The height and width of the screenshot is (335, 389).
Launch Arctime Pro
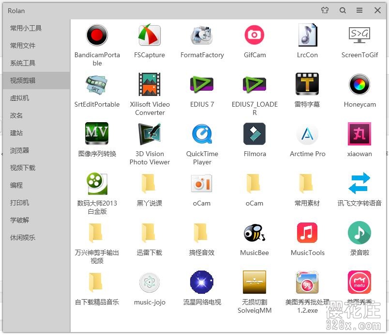(307, 134)
